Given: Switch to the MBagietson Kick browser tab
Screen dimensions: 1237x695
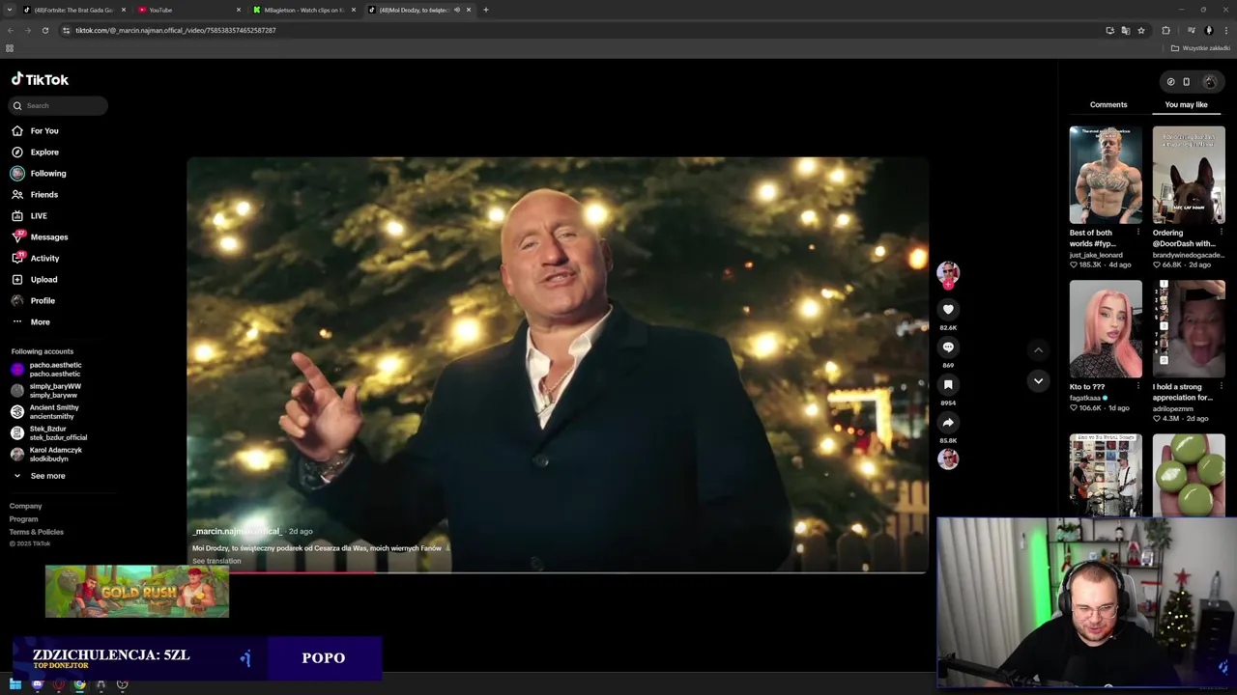Looking at the screenshot, I should point(303,10).
